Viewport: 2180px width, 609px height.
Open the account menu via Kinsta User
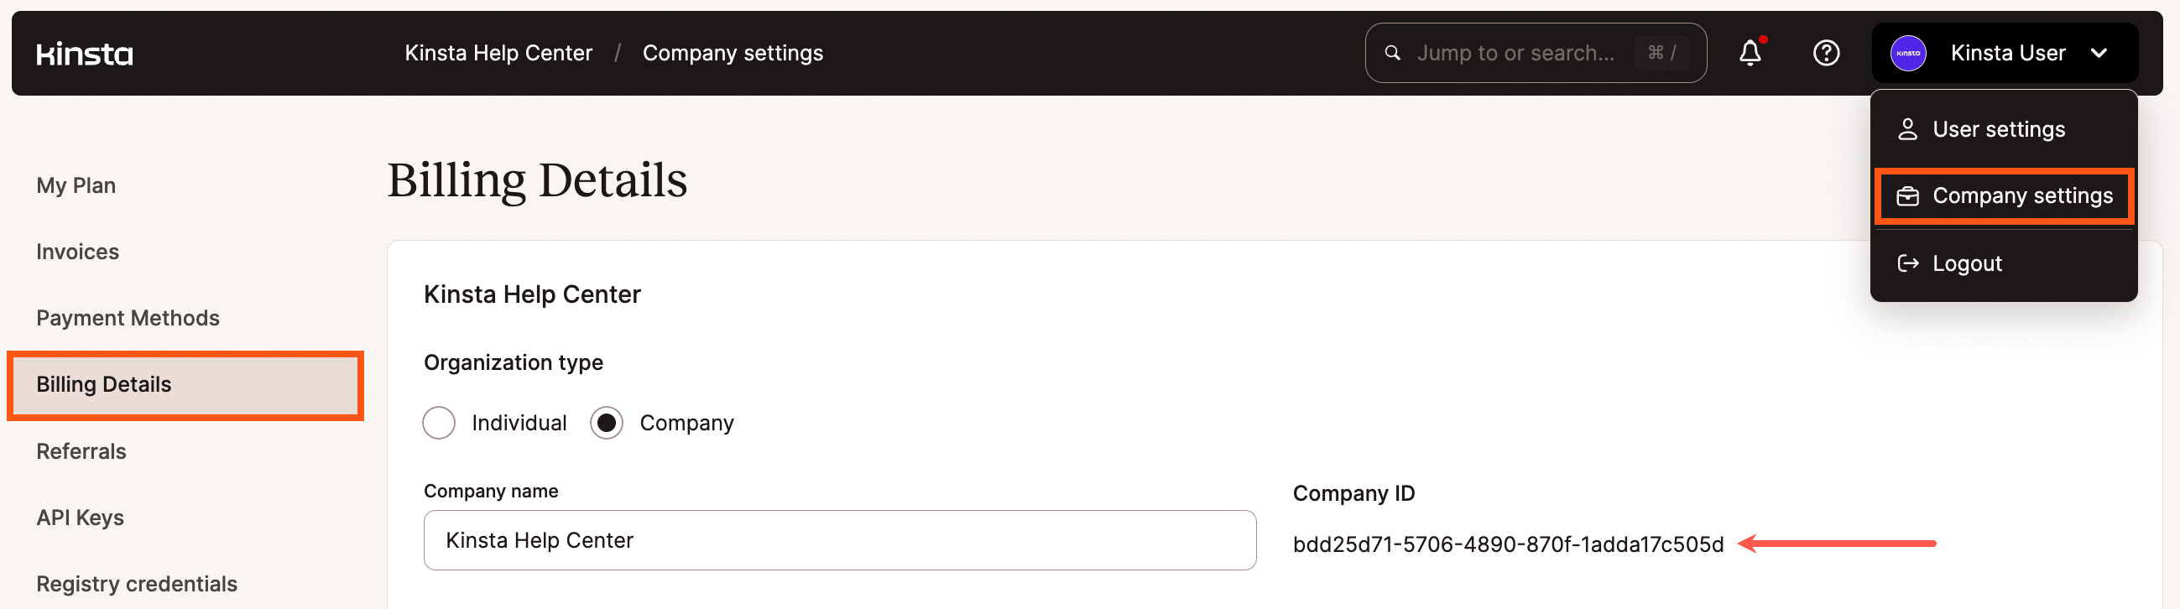click(x=2007, y=53)
